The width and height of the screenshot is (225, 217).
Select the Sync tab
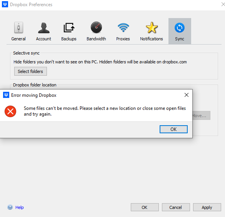click(x=180, y=31)
